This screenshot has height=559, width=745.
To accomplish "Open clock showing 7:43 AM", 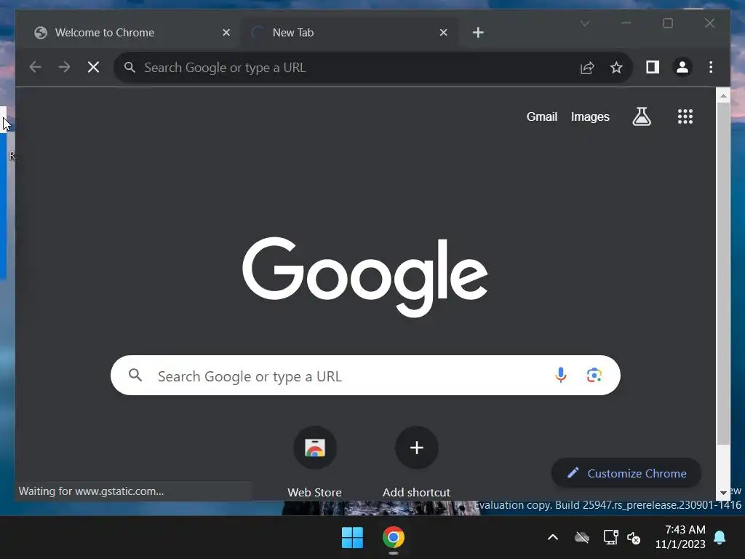I will (680, 536).
